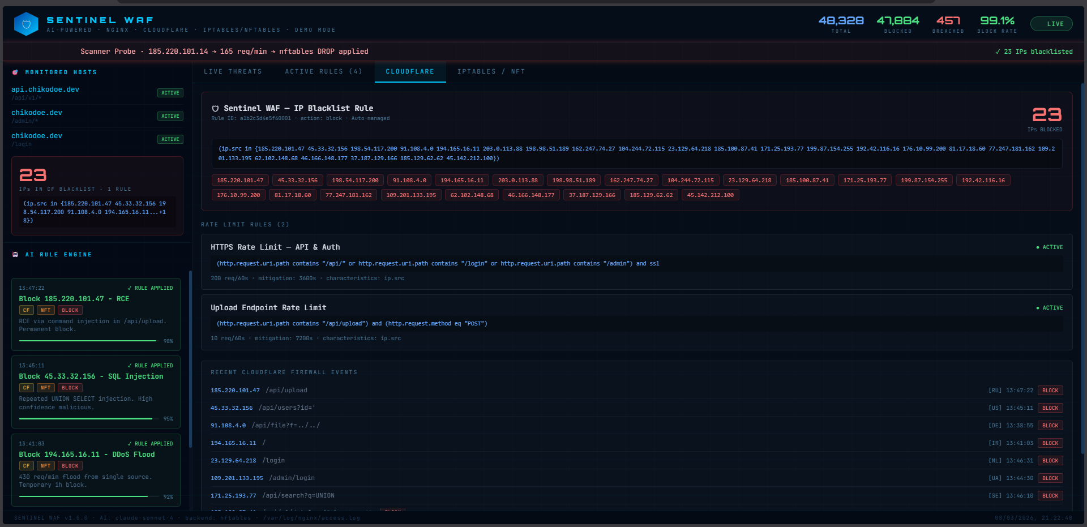The image size is (1087, 527).
Task: Click the shield icon on IP Blacklist Rule
Action: pyautogui.click(x=216, y=108)
